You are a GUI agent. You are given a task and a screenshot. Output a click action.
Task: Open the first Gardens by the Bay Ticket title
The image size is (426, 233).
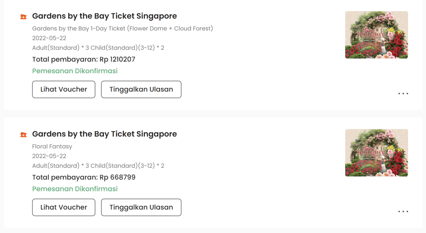click(105, 16)
